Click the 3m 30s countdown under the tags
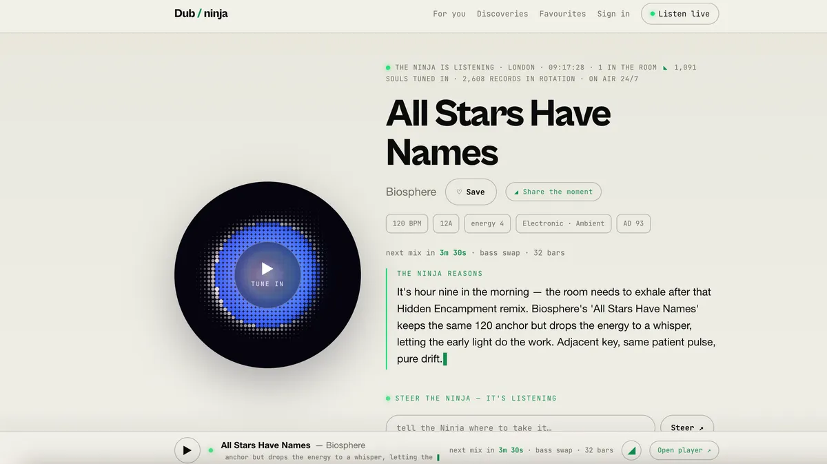The height and width of the screenshot is (464, 827). coord(453,253)
